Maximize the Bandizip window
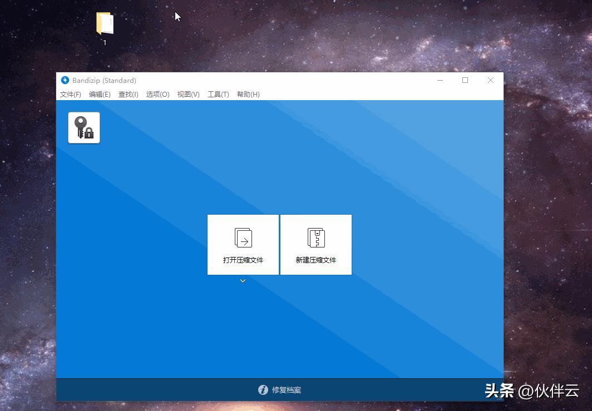 coord(465,80)
